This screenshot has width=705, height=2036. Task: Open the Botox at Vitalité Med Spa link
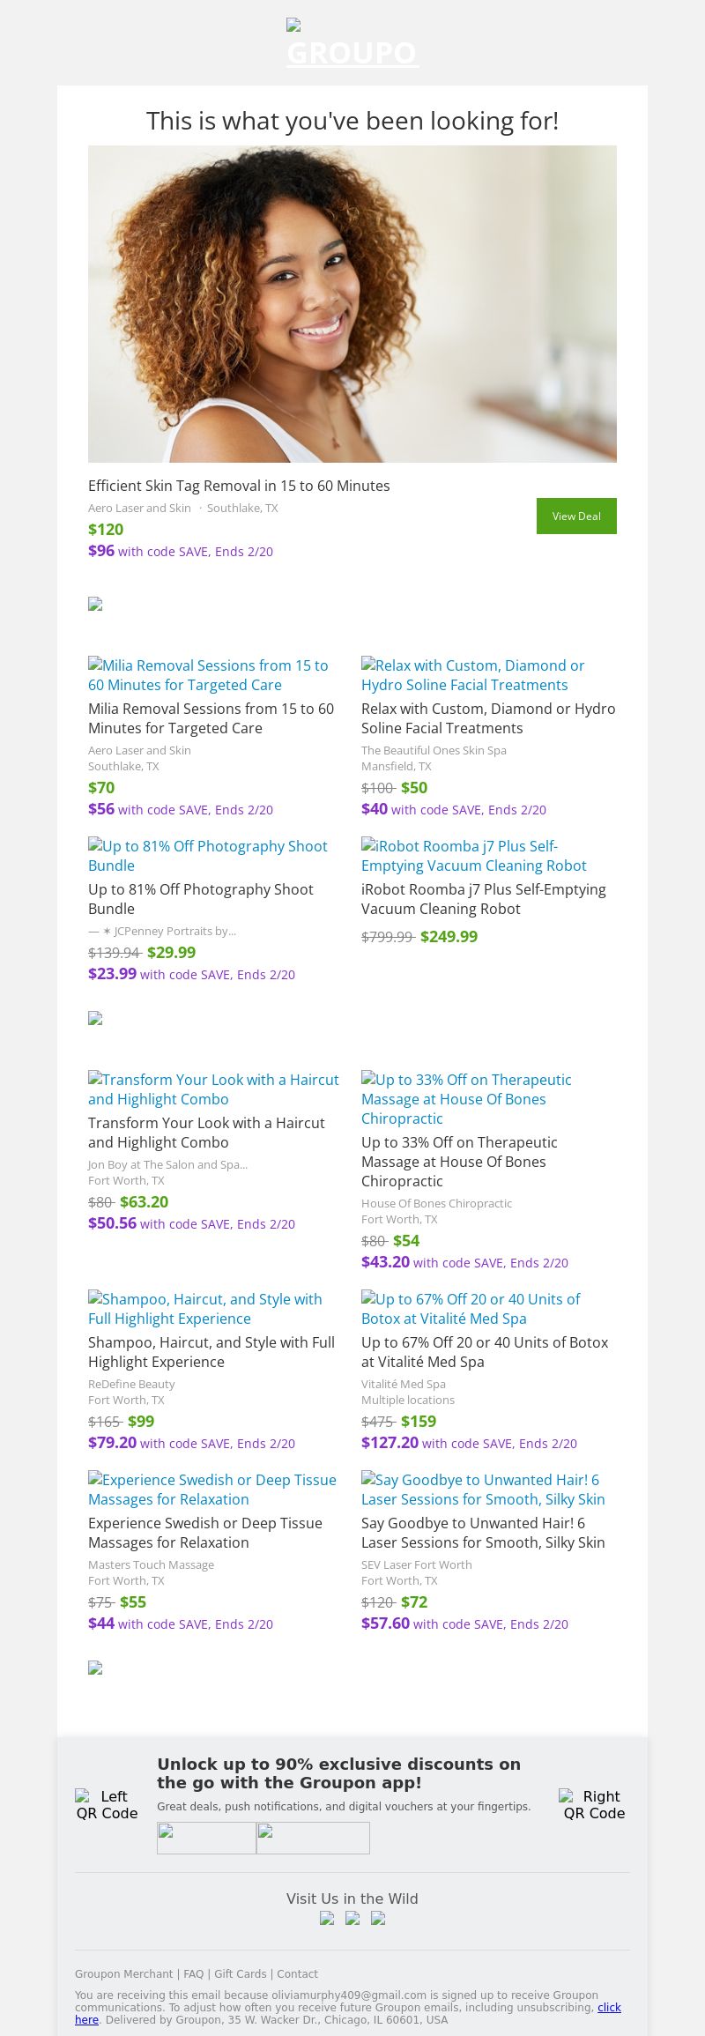[x=471, y=1309]
